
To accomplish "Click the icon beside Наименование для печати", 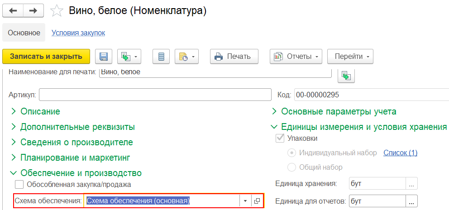I will coord(346,76).
